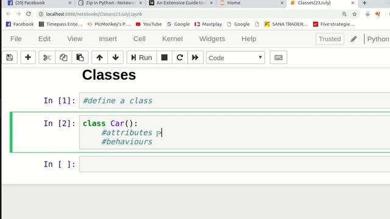Interrupt the kernel with the stop icon
The width and height of the screenshot is (390, 219).
point(164,58)
